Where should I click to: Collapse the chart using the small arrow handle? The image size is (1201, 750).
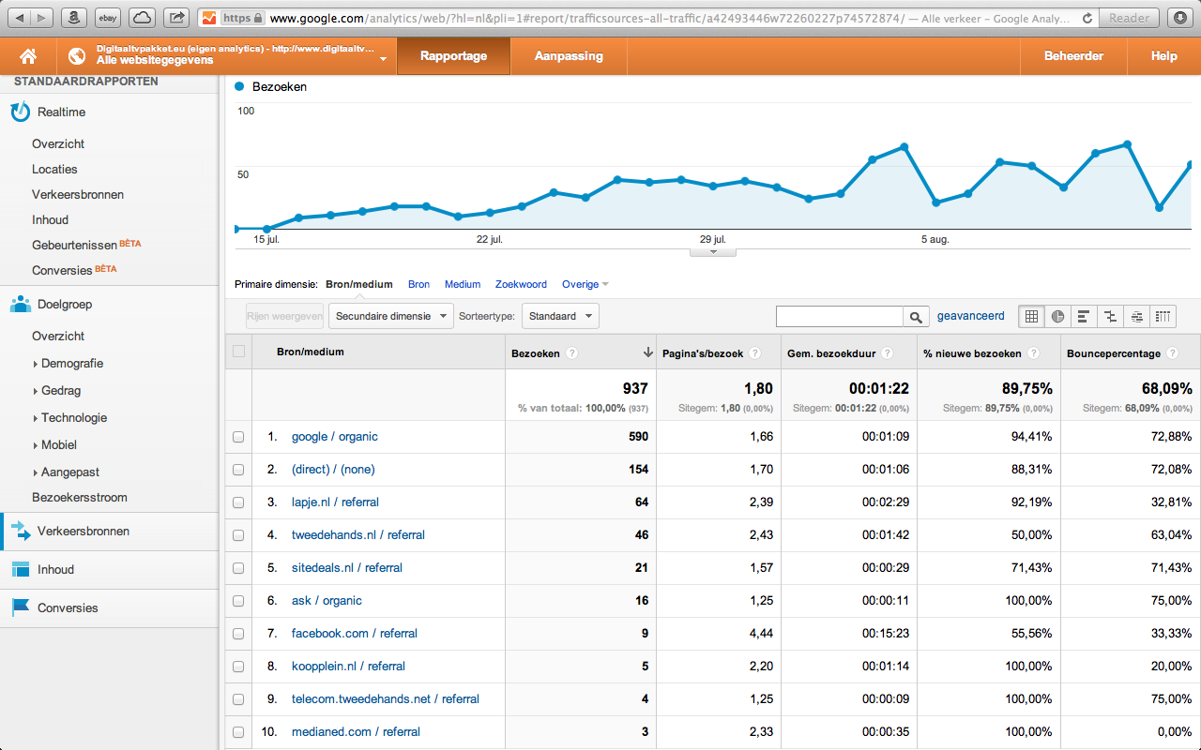pyautogui.click(x=713, y=252)
